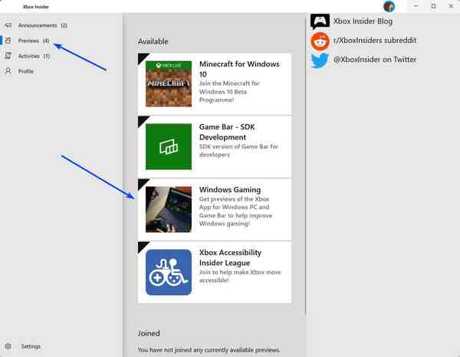Click the preview list vertical scrollbar
This screenshot has width=460, height=357.
pyautogui.click(x=305, y=167)
